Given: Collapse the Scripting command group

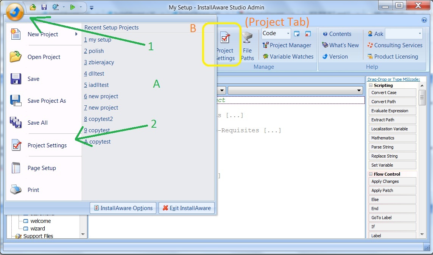Looking at the screenshot, I should coord(371,85).
